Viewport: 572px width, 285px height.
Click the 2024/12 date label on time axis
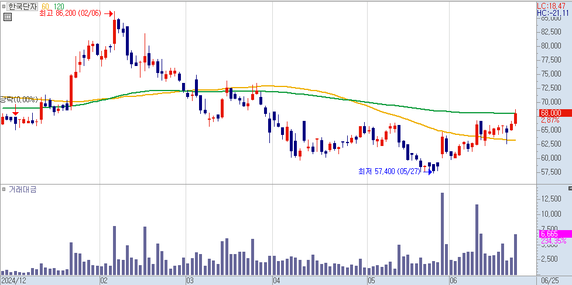(13, 280)
